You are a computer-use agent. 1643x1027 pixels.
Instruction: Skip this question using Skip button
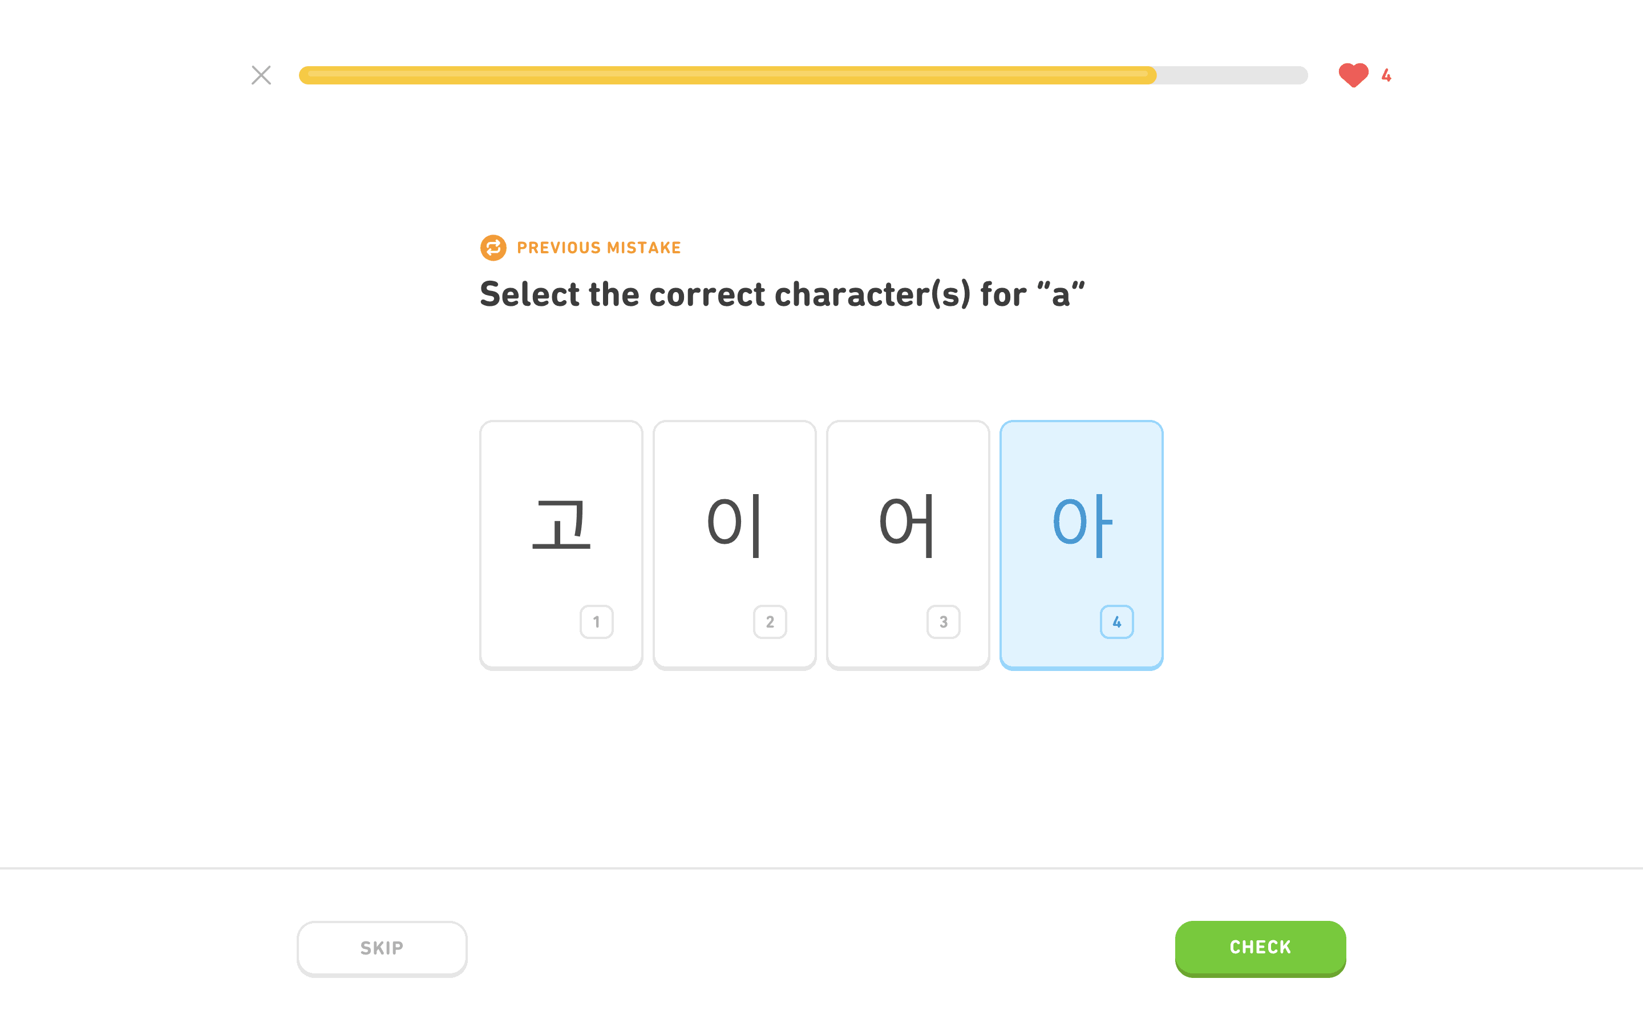click(x=382, y=948)
